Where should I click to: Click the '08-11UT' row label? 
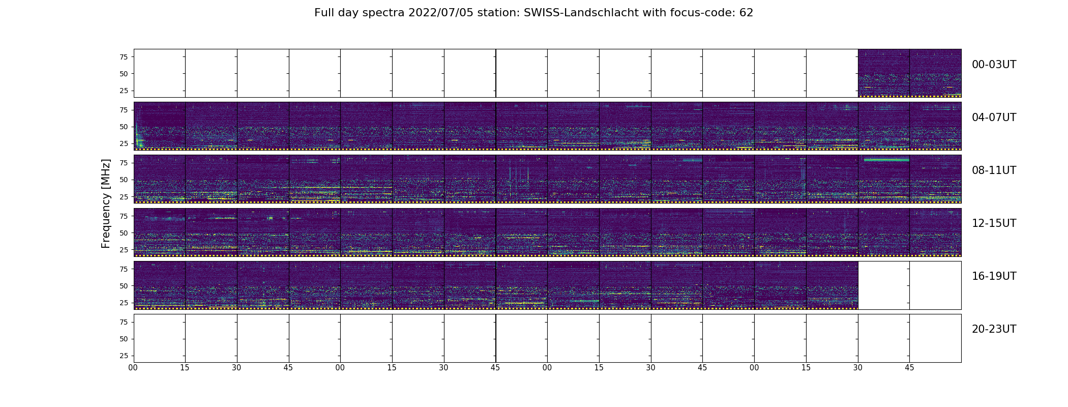pyautogui.click(x=994, y=170)
